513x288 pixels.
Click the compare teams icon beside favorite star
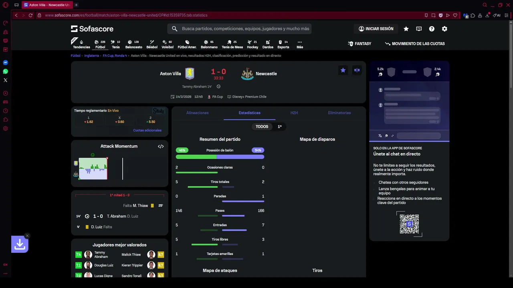(357, 70)
